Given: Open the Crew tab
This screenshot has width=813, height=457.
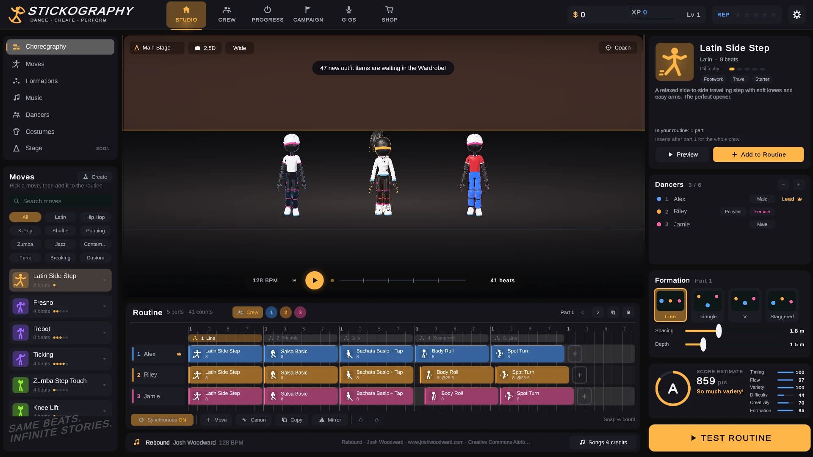Looking at the screenshot, I should [x=227, y=15].
